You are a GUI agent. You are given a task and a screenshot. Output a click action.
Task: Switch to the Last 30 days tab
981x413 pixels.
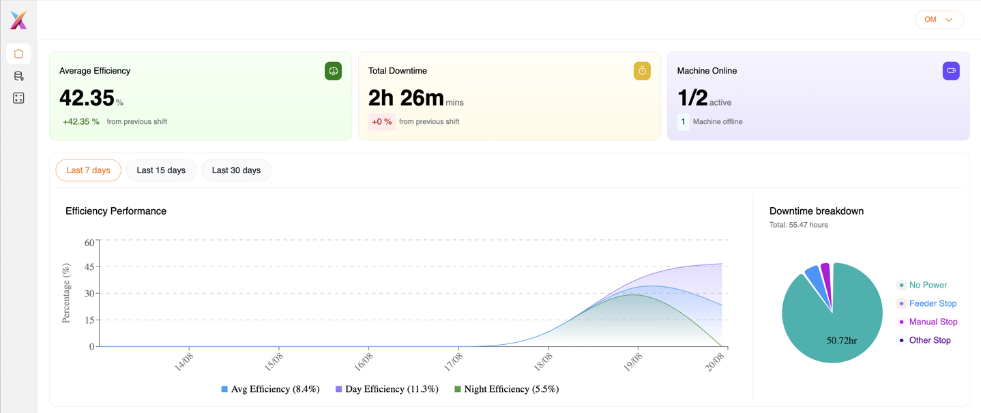click(x=236, y=170)
